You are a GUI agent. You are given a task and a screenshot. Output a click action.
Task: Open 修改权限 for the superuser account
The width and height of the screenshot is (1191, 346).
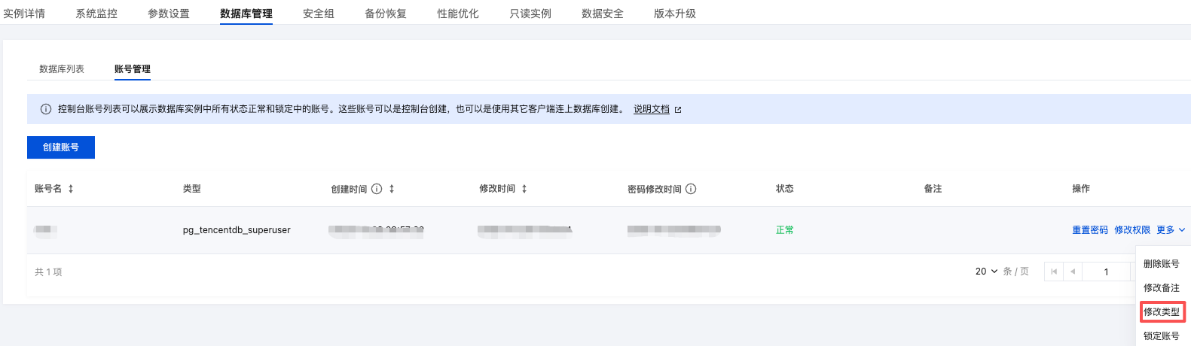pos(1132,230)
